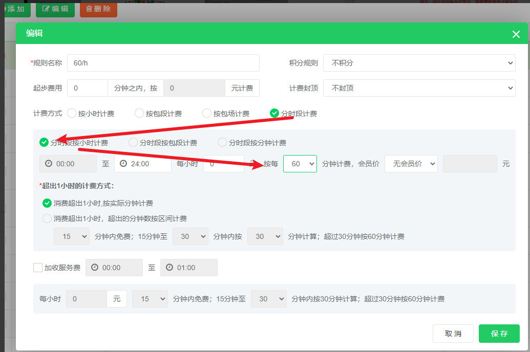
Task: Open the 00:00 start time picker
Action: point(68,164)
